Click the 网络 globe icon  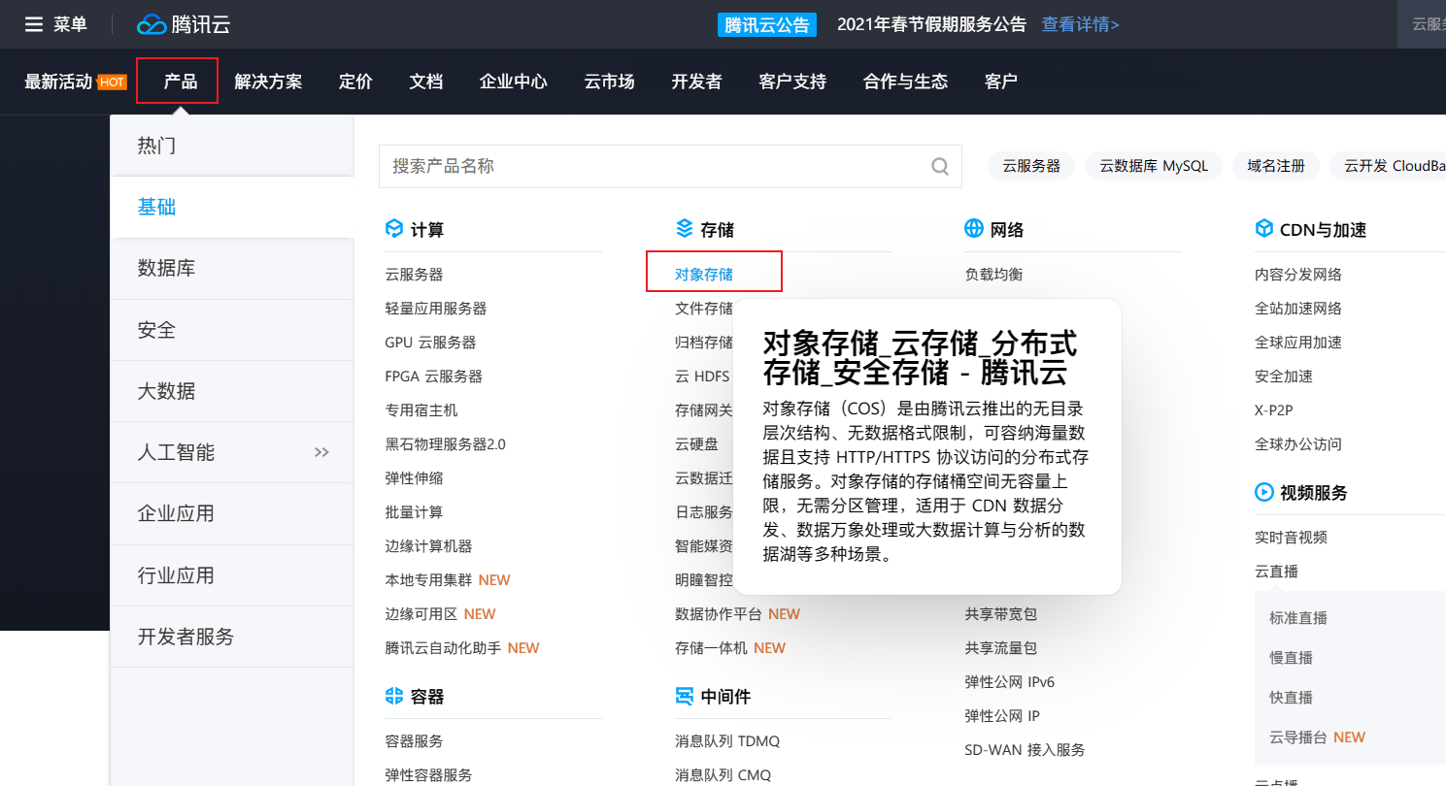click(x=974, y=229)
